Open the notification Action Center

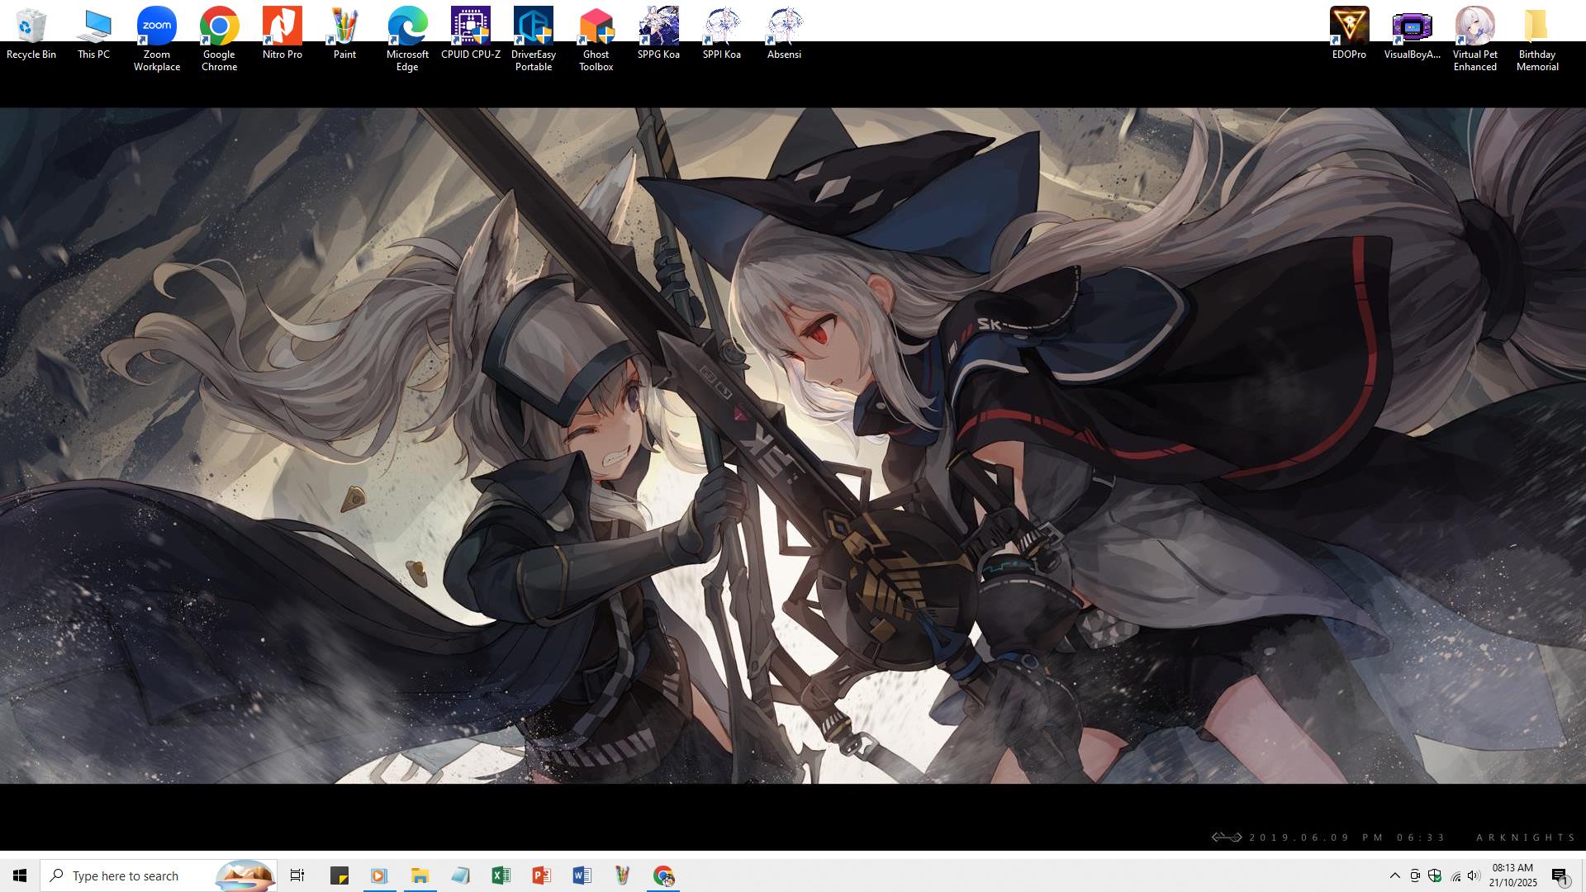coord(1560,875)
